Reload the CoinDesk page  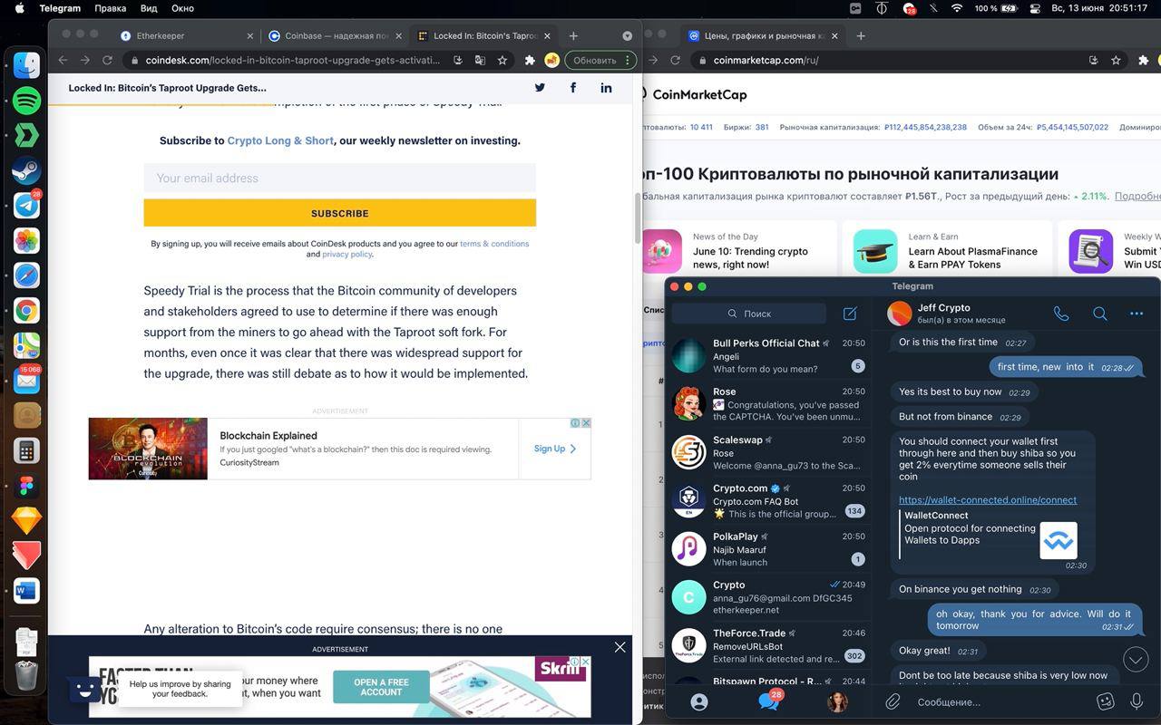pyautogui.click(x=107, y=61)
